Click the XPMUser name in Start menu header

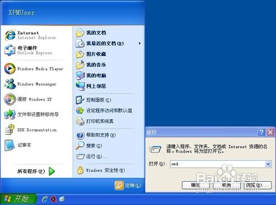click(22, 13)
